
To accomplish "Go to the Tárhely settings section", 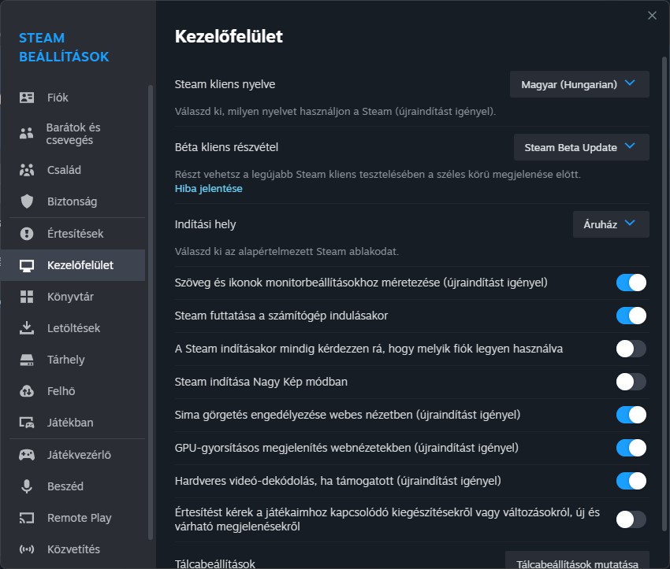I will click(65, 360).
